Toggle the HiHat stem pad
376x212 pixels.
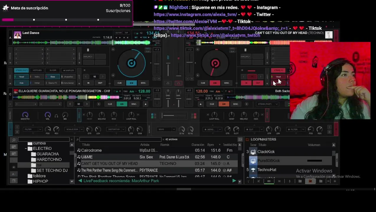pos(37,83)
